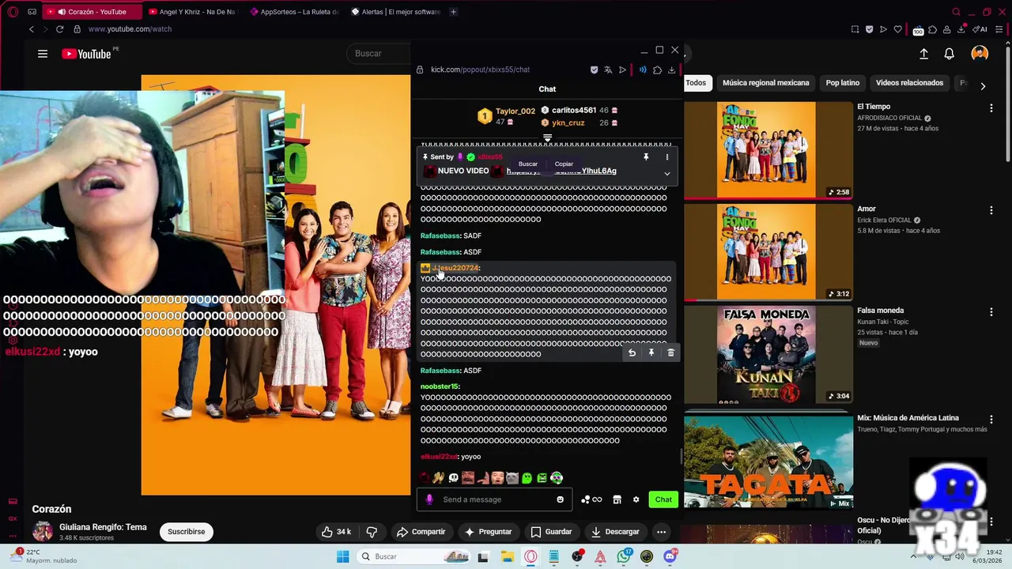Add page to bookmarks with heart icon
This screenshot has height=569, width=1012.
tap(897, 29)
